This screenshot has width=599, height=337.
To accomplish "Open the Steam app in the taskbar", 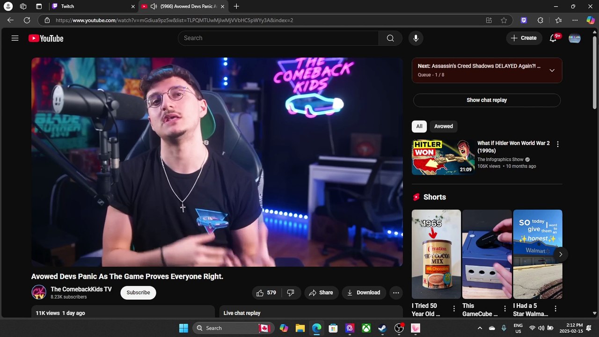I will tap(382, 328).
